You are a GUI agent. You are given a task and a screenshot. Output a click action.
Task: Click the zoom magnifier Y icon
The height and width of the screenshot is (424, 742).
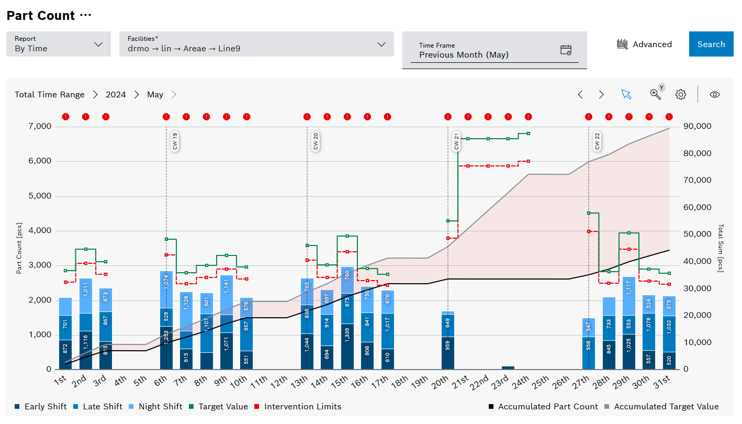click(655, 94)
